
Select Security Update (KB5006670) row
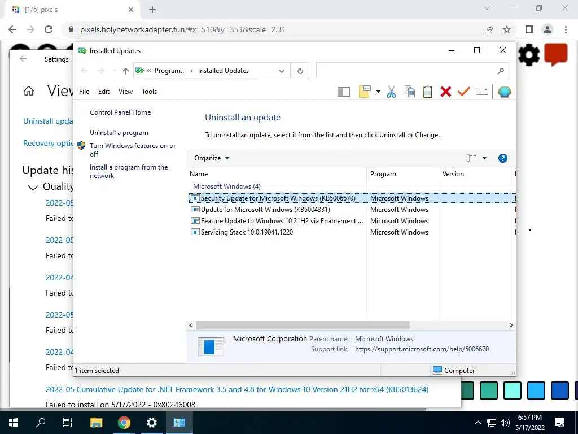pyautogui.click(x=352, y=198)
